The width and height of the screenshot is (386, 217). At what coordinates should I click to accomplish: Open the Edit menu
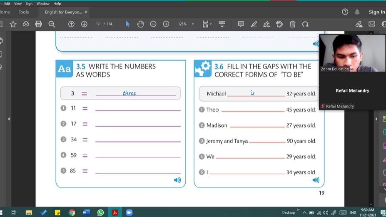(x=7, y=3)
